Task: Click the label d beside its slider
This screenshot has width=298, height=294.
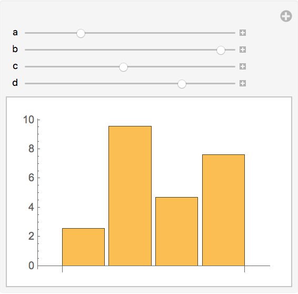Action: (15, 82)
